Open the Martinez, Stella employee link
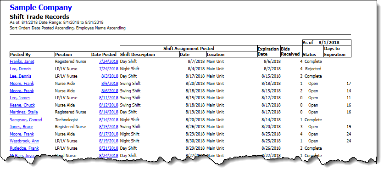This screenshot has height=175, width=384. tap(24, 112)
